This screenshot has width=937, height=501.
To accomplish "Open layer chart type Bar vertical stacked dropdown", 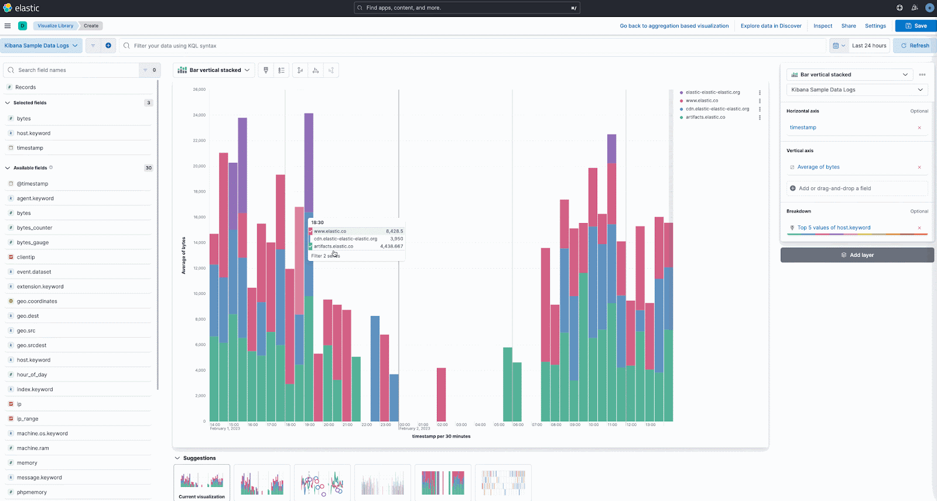I will 849,75.
